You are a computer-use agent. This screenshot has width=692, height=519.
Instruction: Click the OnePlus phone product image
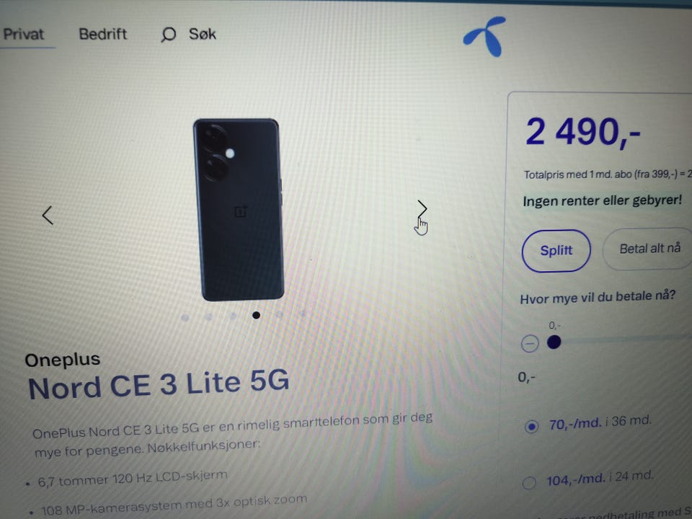tap(239, 210)
